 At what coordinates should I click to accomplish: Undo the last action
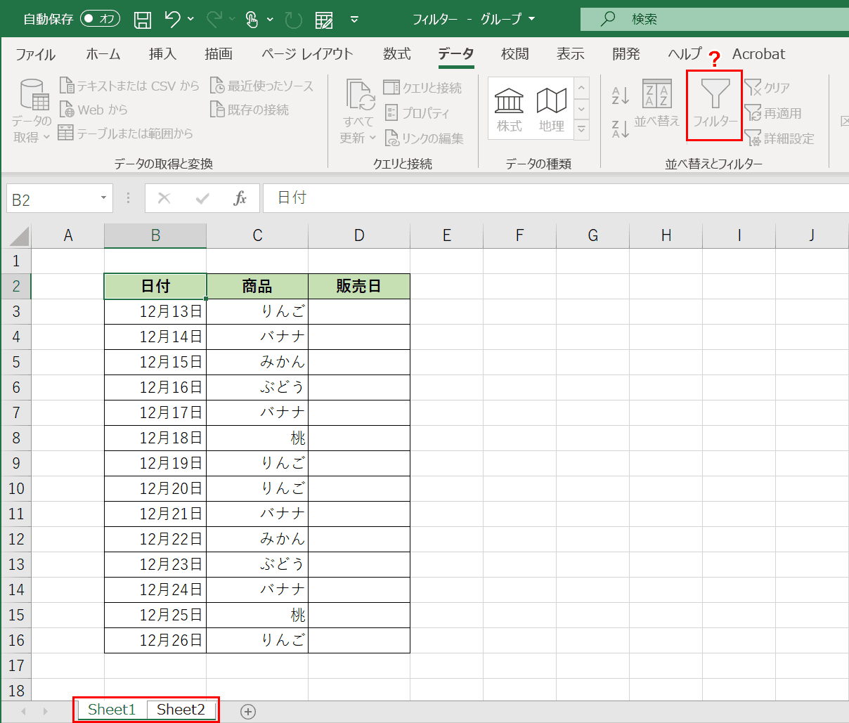[173, 20]
